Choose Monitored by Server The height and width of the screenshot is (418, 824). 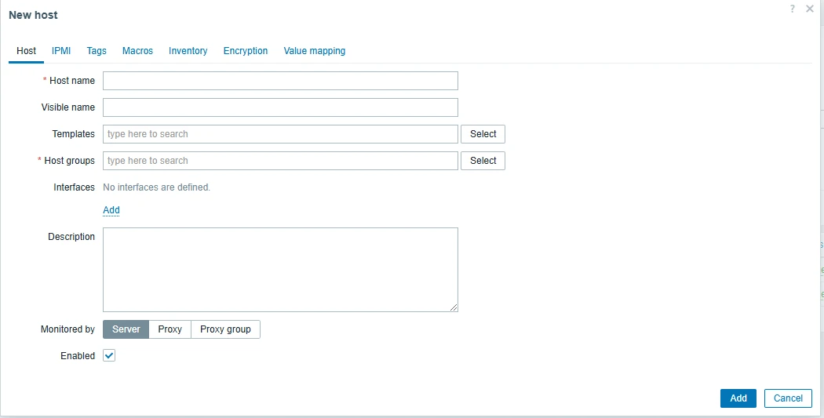126,329
